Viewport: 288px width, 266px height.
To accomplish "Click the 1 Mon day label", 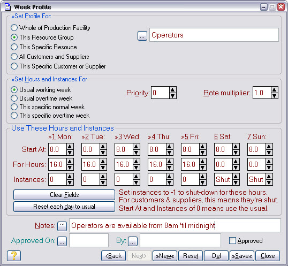I will point(60,137).
